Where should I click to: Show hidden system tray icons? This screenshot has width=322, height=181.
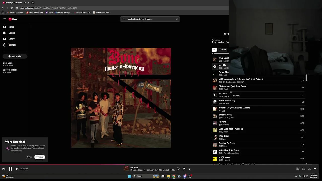tap(296, 176)
